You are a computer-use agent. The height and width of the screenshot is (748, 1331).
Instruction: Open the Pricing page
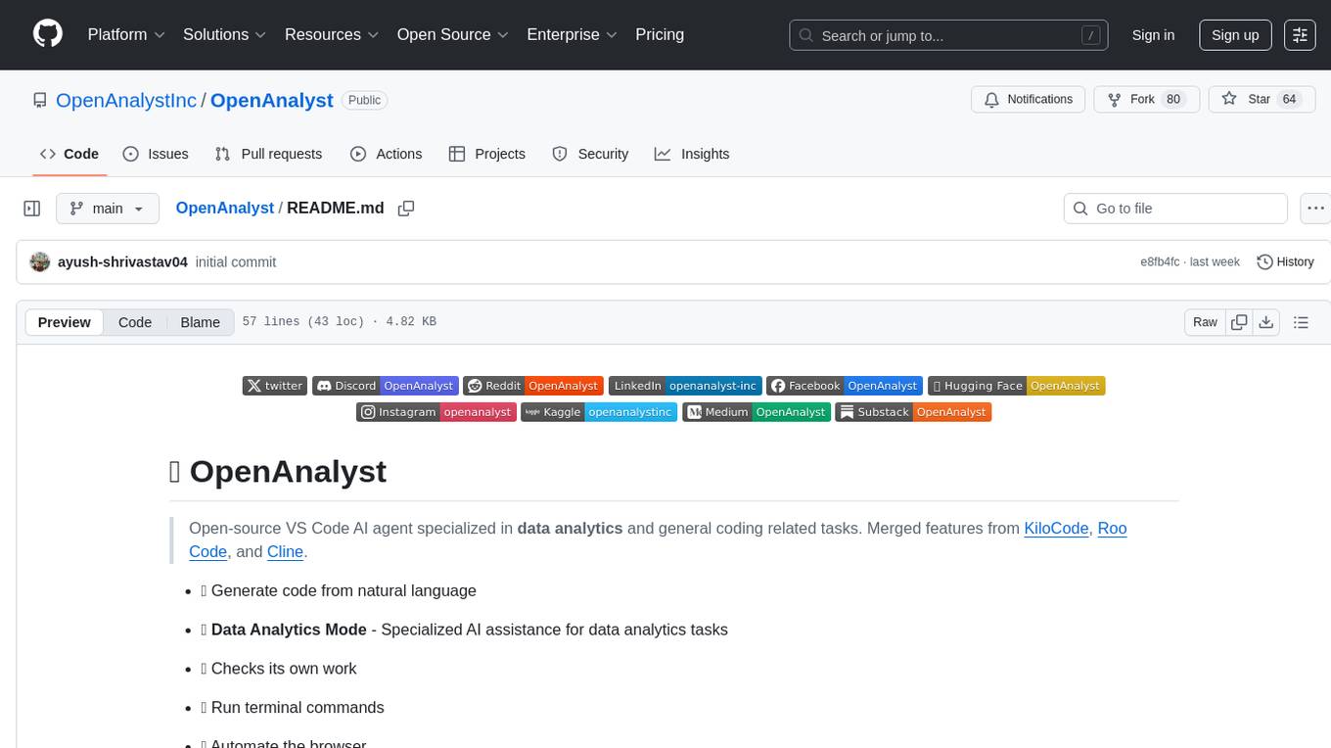coord(660,34)
